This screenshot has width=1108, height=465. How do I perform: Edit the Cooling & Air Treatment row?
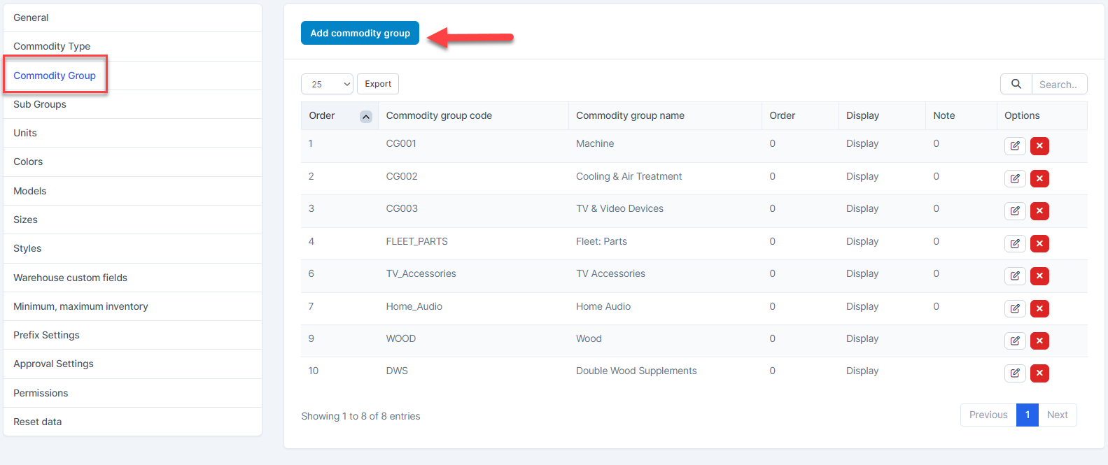pyautogui.click(x=1015, y=178)
